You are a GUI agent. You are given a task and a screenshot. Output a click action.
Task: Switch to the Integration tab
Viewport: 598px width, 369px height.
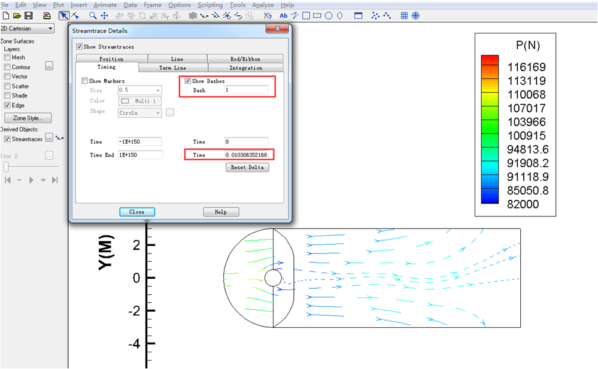245,68
